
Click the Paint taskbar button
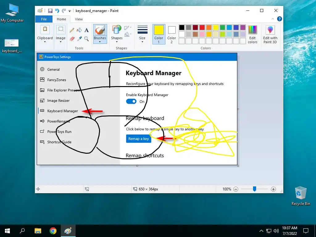click(x=68, y=231)
